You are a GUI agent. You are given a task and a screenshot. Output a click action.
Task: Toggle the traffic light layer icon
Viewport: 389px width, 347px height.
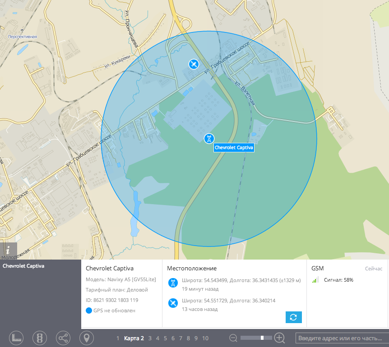(40, 338)
